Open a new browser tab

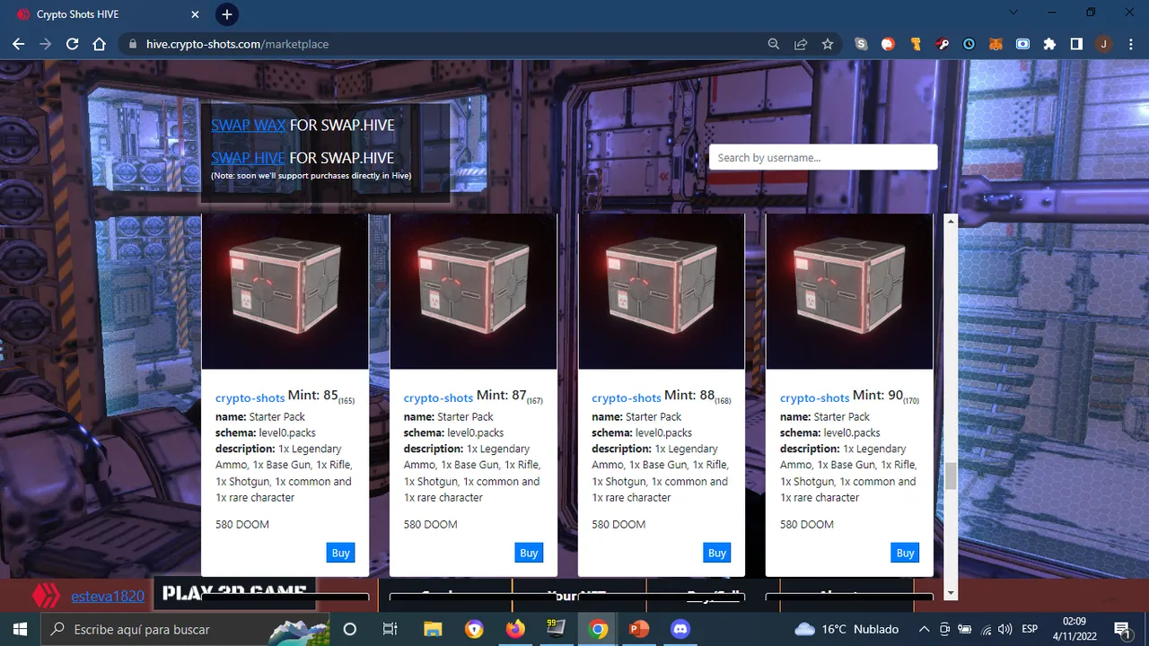227,14
